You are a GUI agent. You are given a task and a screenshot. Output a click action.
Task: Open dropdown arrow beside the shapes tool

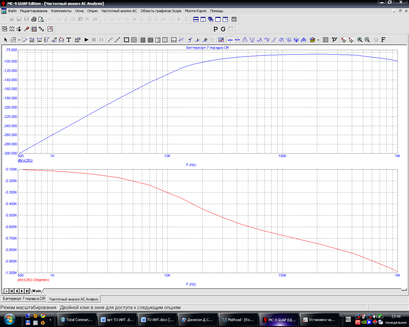pos(19,40)
